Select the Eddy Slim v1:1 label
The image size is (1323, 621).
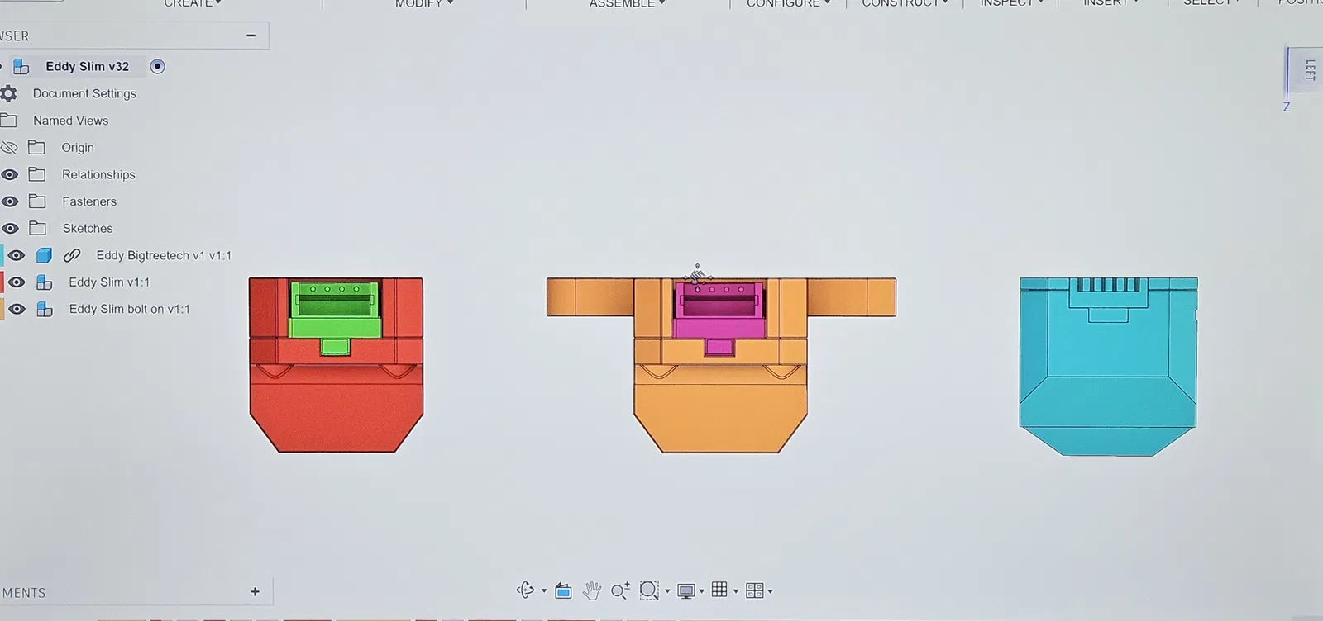click(109, 282)
